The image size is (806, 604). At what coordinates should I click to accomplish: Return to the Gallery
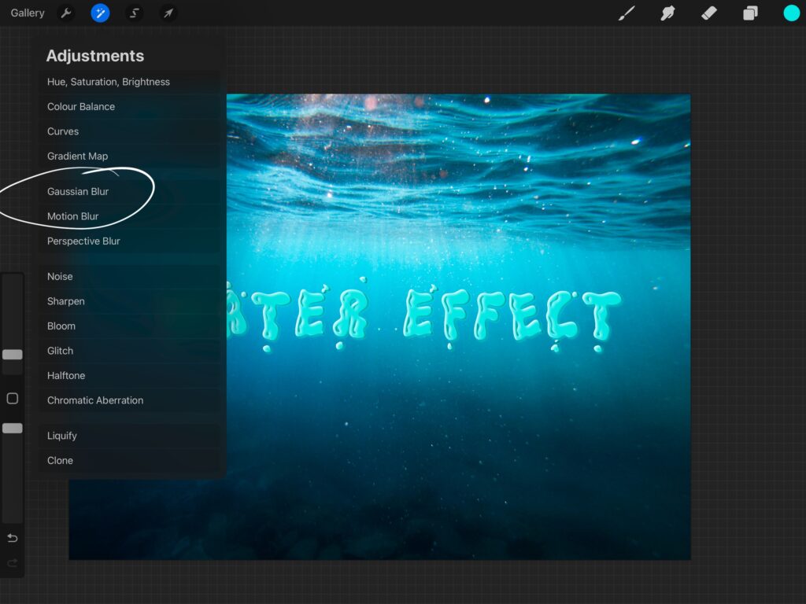click(28, 13)
